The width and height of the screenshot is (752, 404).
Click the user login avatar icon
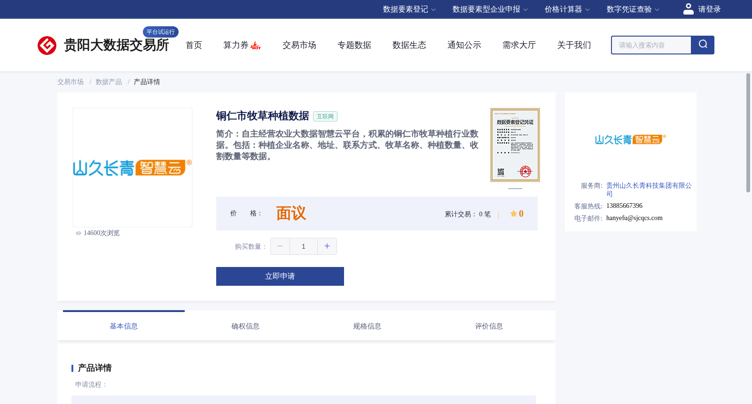689,9
